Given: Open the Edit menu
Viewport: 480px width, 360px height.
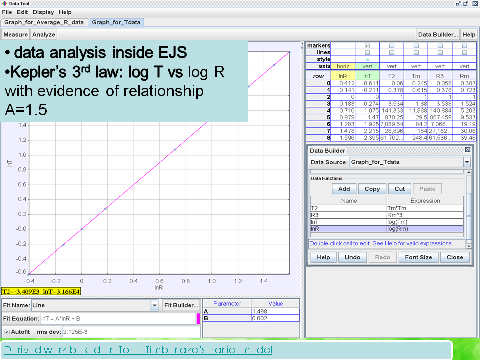Looking at the screenshot, I should click(x=22, y=12).
